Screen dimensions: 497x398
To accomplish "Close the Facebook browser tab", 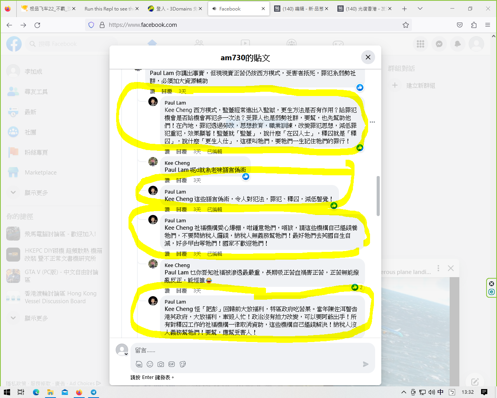I will pos(263,9).
